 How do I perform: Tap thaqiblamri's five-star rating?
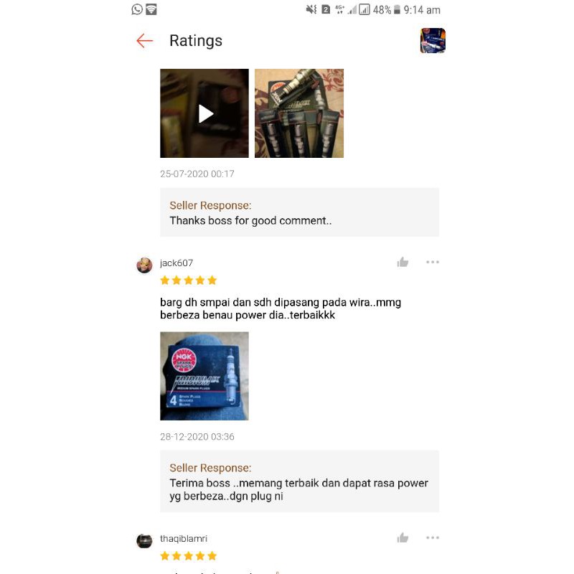(x=189, y=556)
